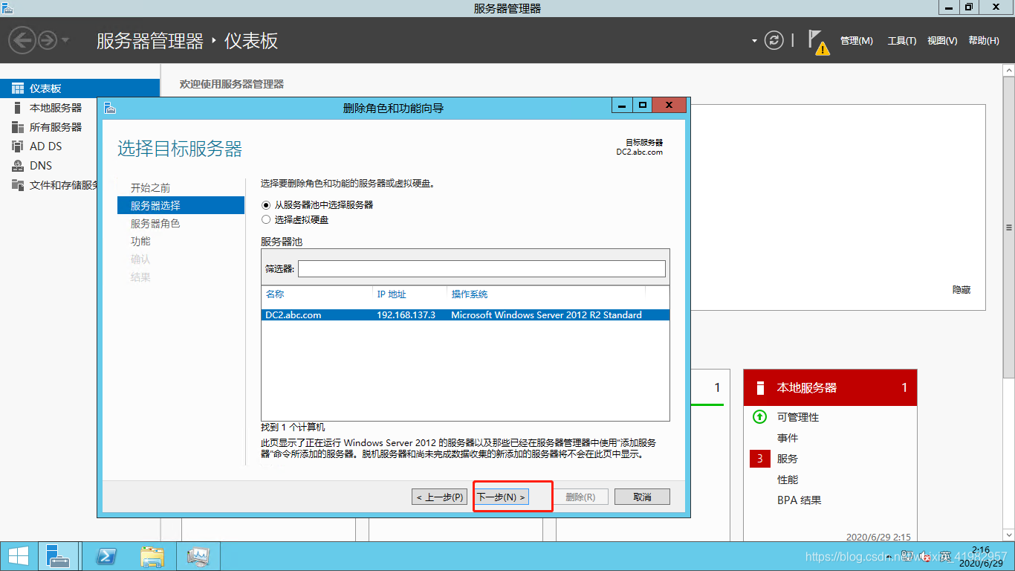The height and width of the screenshot is (571, 1015).
Task: Choose 选择虚拟硬盘 radio button
Action: (x=267, y=219)
